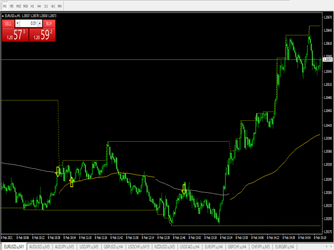Switch to USDCHF.u,M15 chart tab
Screen dimensions: 334x250
click(139, 246)
